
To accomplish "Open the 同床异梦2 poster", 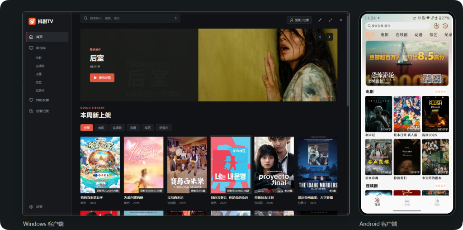I will pos(231,165).
